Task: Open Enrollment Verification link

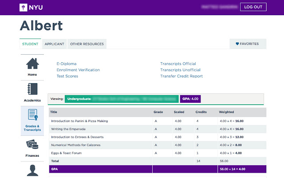Action: click(x=78, y=70)
